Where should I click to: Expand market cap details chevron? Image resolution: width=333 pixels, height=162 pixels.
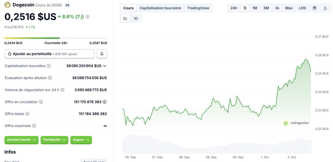pos(105,66)
